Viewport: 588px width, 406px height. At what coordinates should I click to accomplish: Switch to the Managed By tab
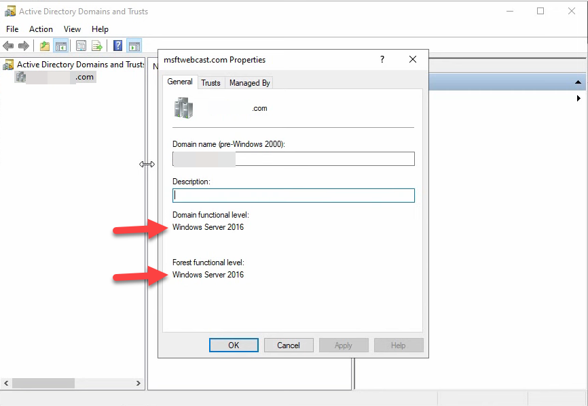tap(249, 83)
